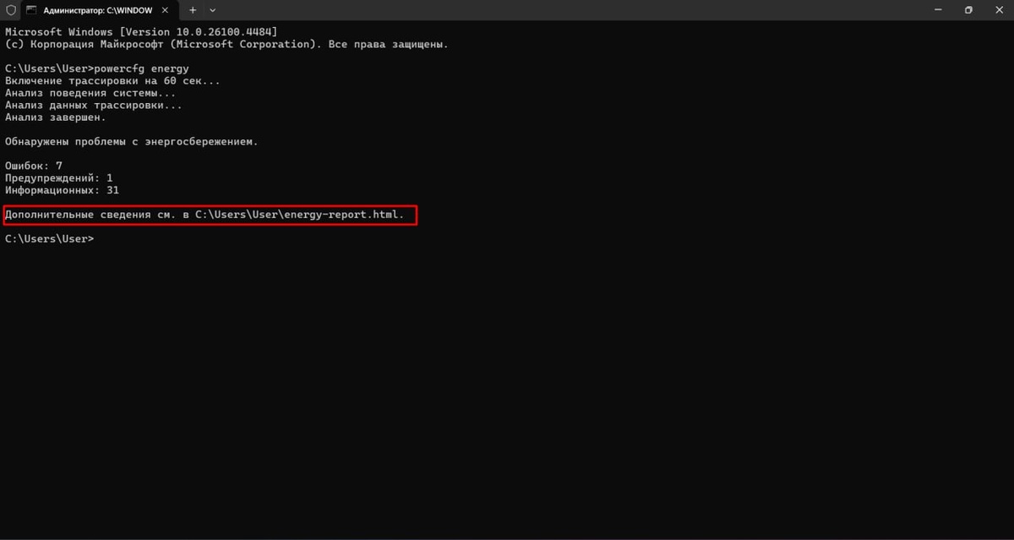Click the 'Информационных: 31' line
This screenshot has height=540, width=1014.
click(62, 190)
